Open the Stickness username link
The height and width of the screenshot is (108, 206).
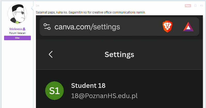16,29
